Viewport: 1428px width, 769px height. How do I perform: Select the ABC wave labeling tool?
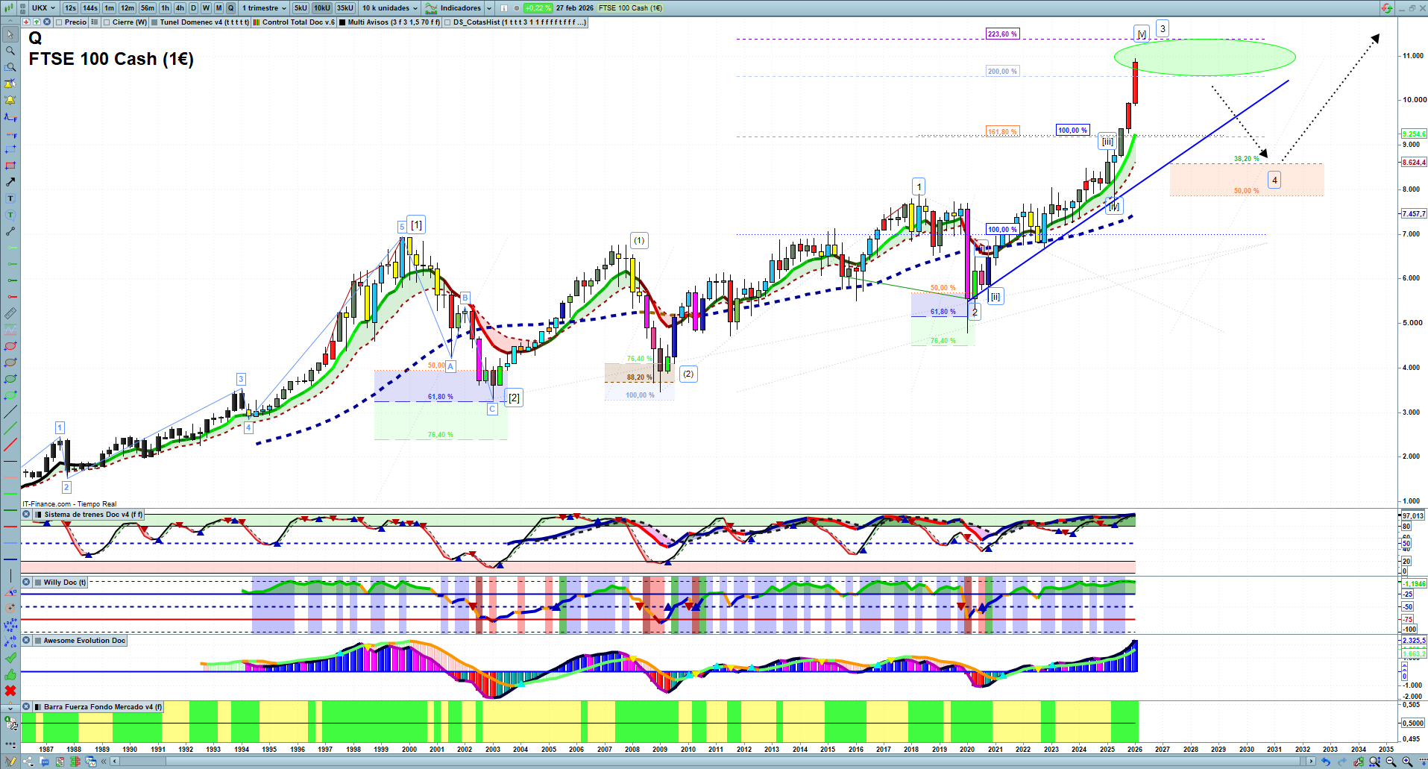point(10,641)
